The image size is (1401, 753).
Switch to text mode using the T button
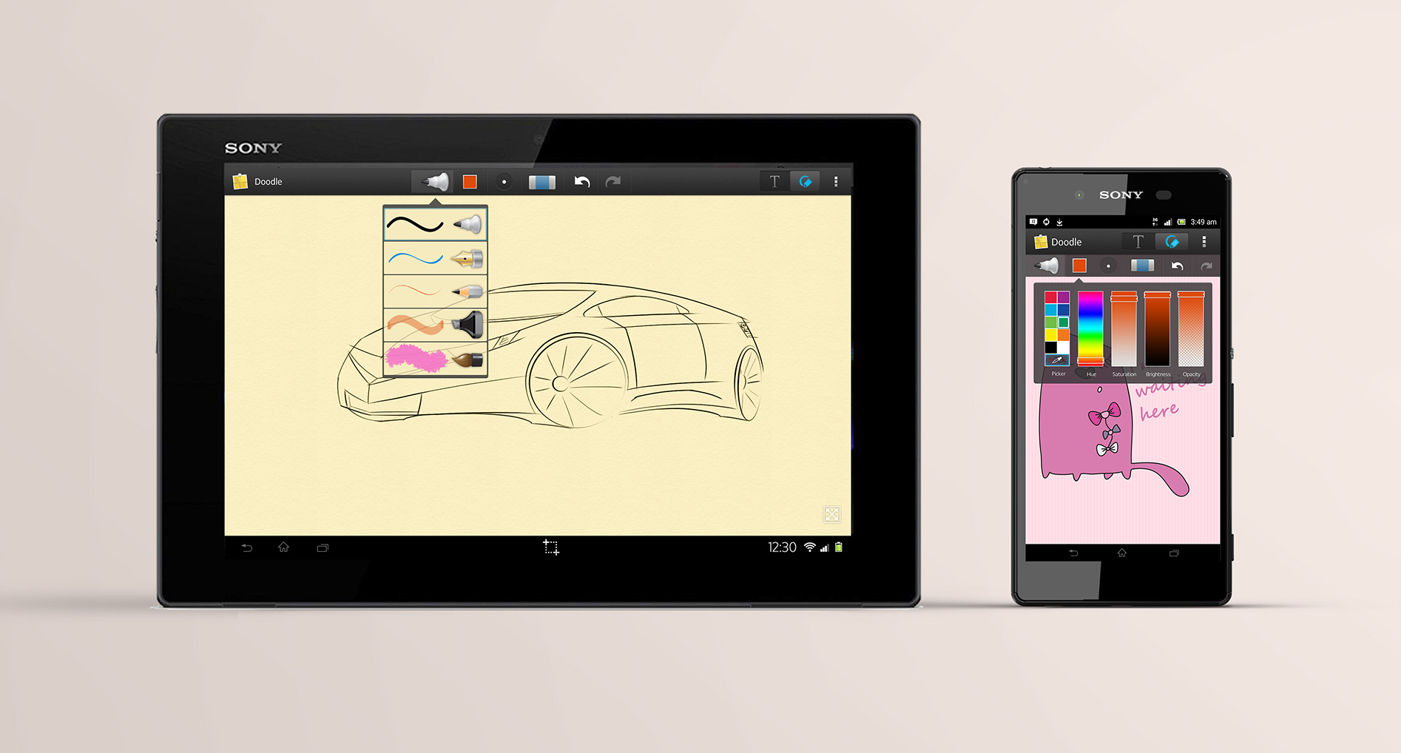click(774, 180)
